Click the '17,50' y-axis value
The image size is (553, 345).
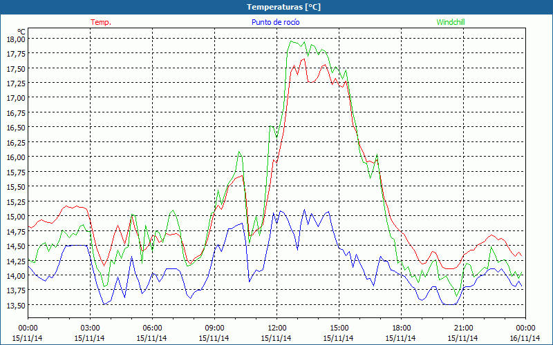16,68
